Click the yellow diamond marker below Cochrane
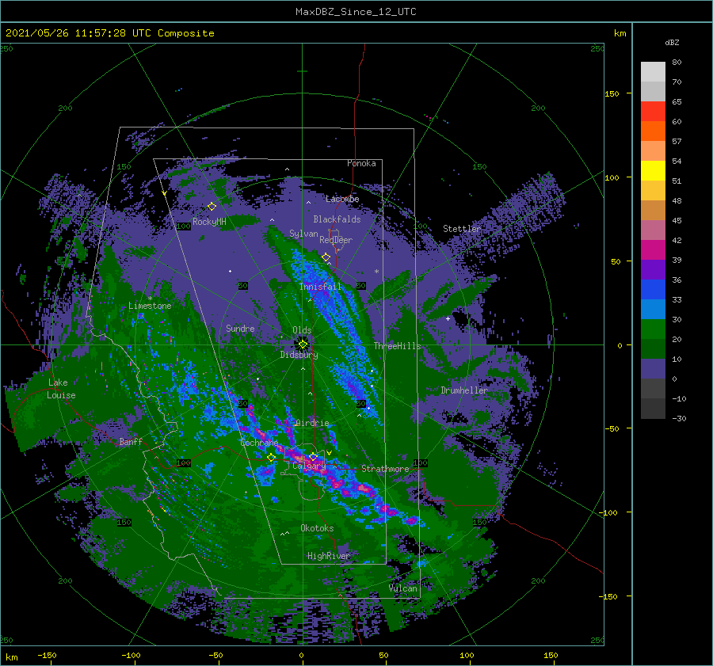The width and height of the screenshot is (713, 666). (272, 457)
